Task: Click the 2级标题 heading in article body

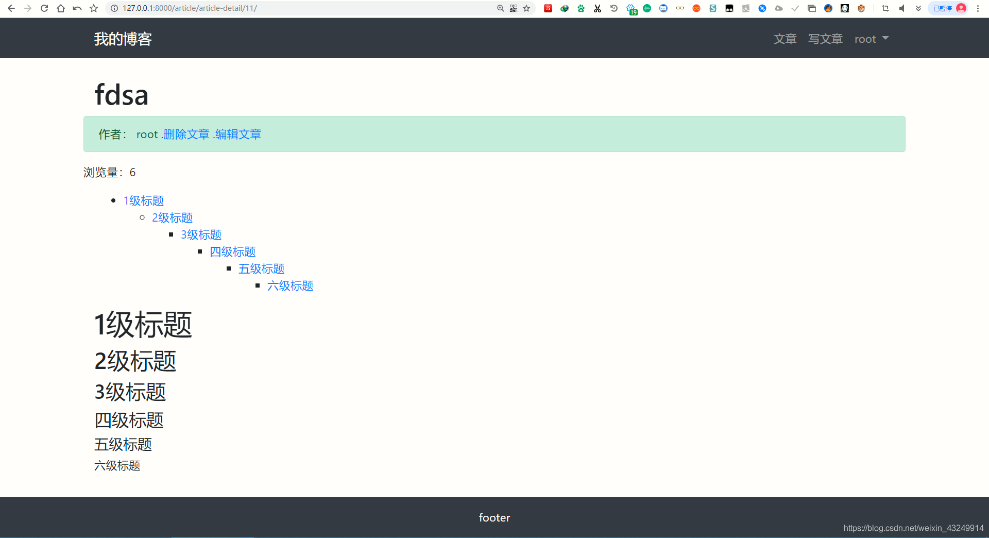Action: coord(135,361)
